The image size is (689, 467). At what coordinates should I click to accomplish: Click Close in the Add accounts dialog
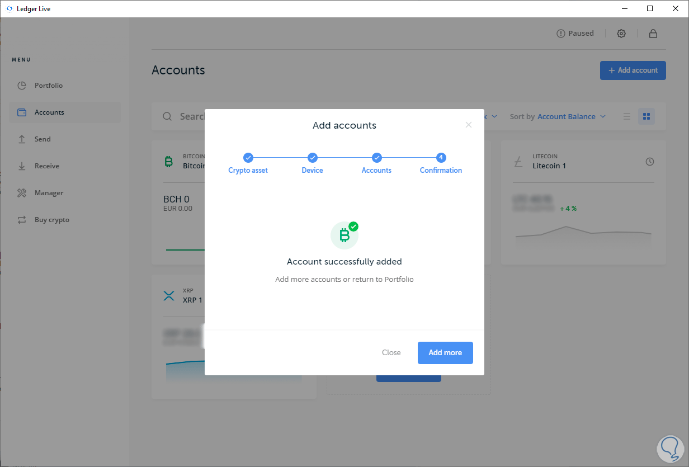click(391, 353)
